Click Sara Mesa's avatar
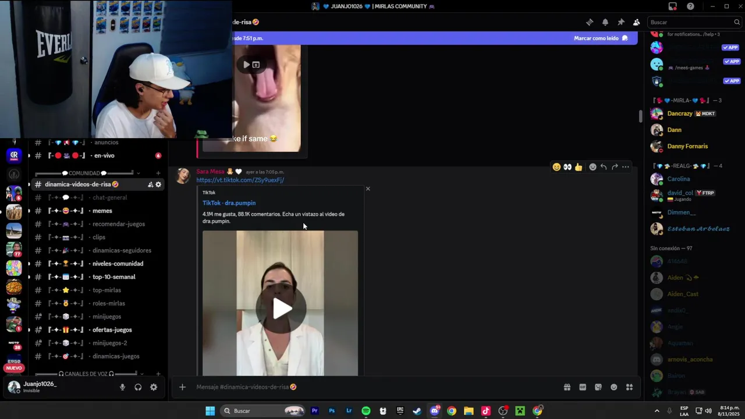This screenshot has width=745, height=419. [x=183, y=175]
